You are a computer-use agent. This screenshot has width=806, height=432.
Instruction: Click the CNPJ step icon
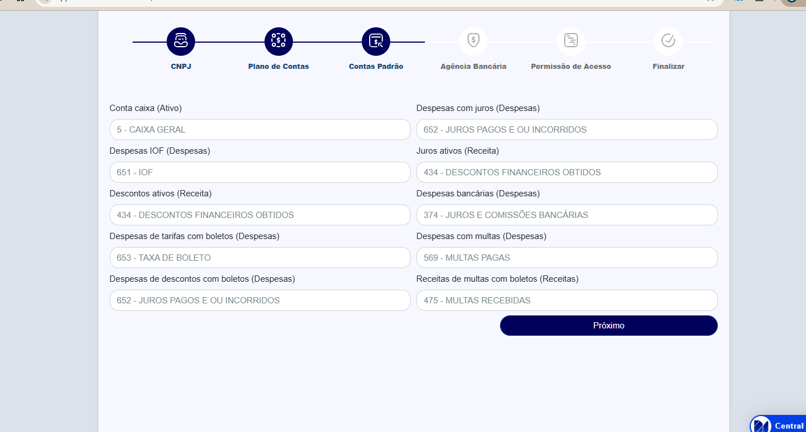[181, 42]
